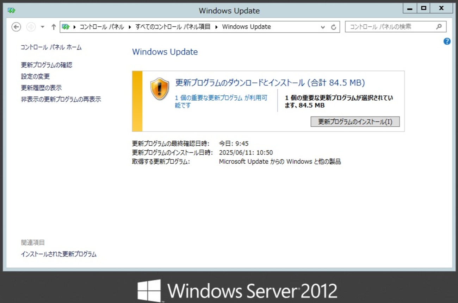
Task: Click the 関連項目 section label
Action: coord(33,242)
